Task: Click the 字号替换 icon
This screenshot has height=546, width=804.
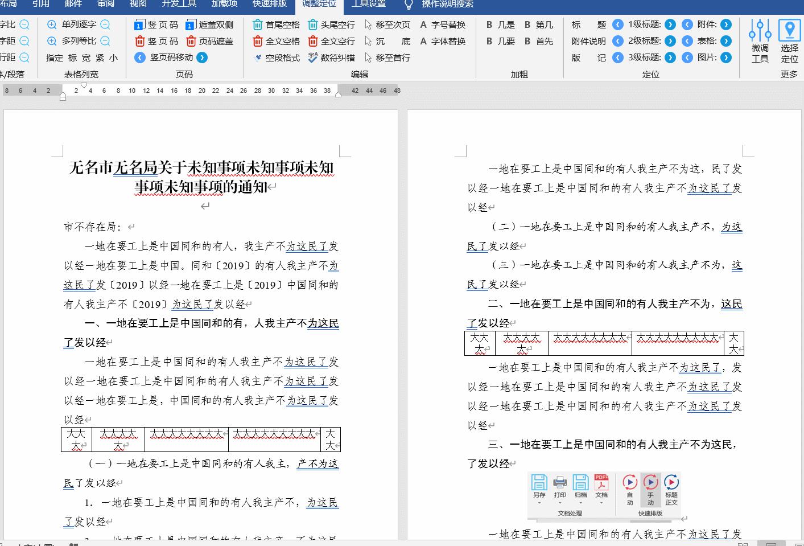Action: [x=423, y=26]
